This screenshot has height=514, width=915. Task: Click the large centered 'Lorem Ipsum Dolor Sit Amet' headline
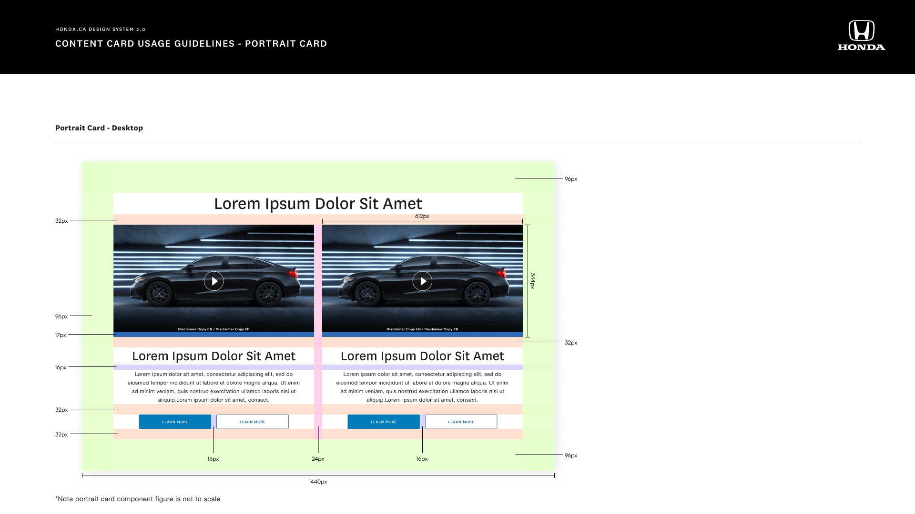coord(318,203)
